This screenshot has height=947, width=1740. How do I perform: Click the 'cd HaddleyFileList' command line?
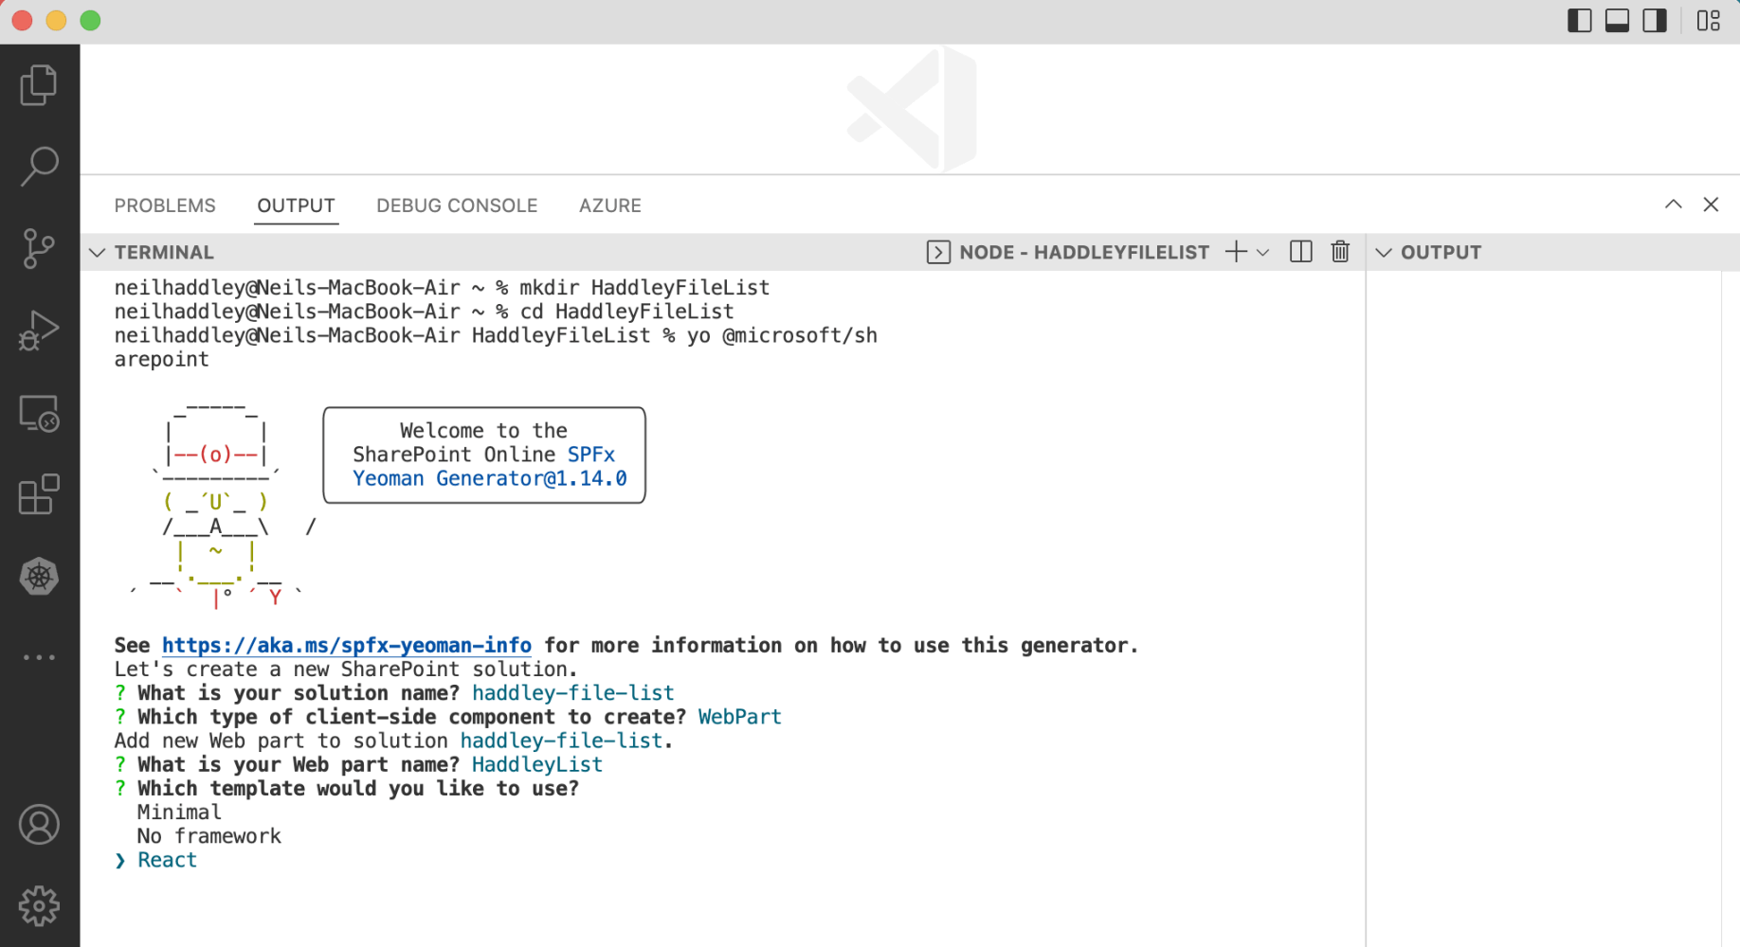tap(627, 312)
